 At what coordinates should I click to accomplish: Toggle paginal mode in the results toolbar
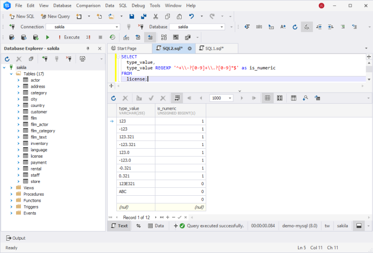pos(175,98)
